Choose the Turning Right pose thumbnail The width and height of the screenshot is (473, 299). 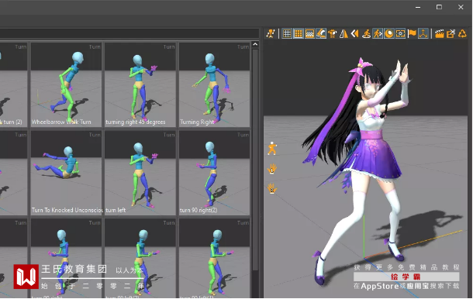[x=215, y=84]
